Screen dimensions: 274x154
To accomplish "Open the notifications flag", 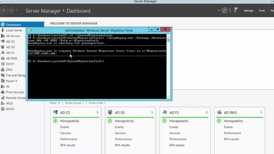I will coord(236,10).
